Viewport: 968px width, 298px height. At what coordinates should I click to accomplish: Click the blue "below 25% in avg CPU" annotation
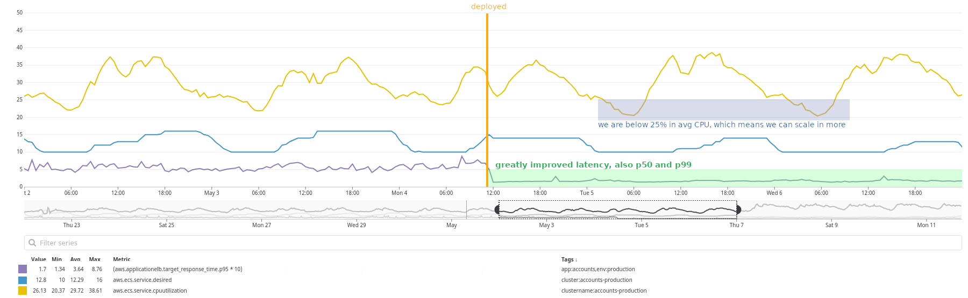721,125
